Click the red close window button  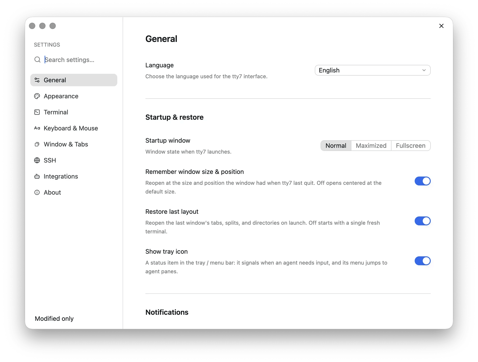(x=32, y=26)
